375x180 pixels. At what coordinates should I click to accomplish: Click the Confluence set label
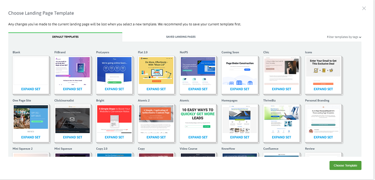point(271,149)
